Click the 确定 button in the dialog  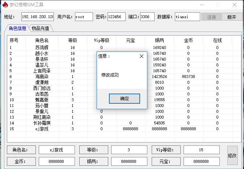124,99
